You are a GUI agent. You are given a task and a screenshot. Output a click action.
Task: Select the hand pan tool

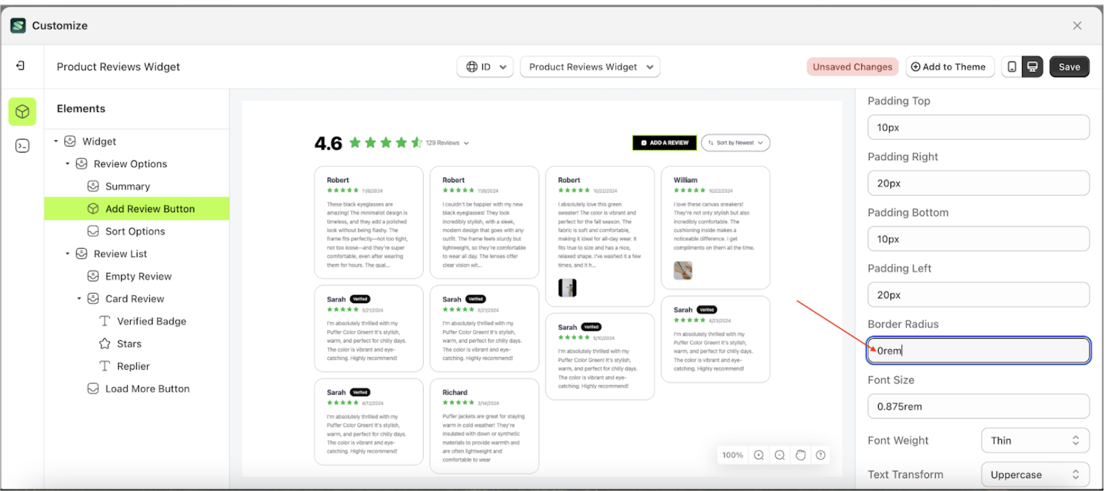800,455
